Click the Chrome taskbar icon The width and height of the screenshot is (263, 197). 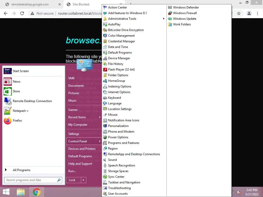[37, 192]
